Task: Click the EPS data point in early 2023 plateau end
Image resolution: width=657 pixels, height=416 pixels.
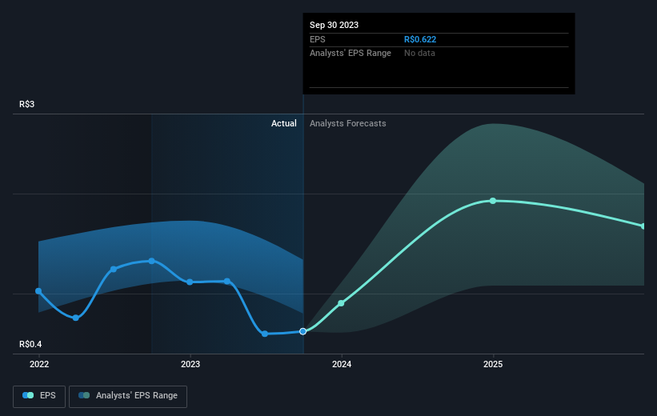Action: tap(227, 281)
